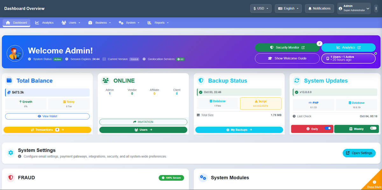Click the View Wallet button

pos(47,116)
